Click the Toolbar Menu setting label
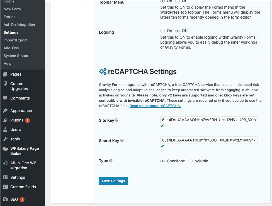272x206 pixels. [111, 2]
